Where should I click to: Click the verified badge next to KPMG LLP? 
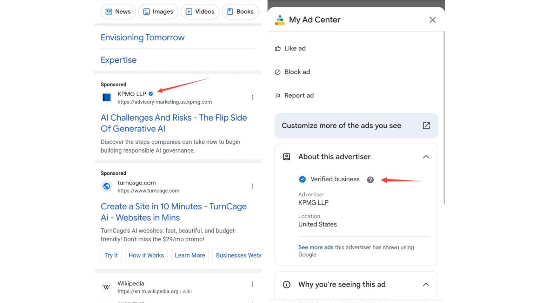(x=151, y=94)
